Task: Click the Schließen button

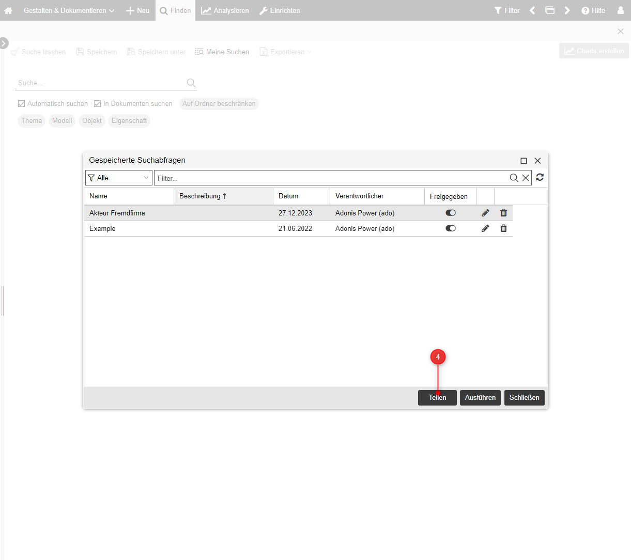Action: click(x=525, y=397)
